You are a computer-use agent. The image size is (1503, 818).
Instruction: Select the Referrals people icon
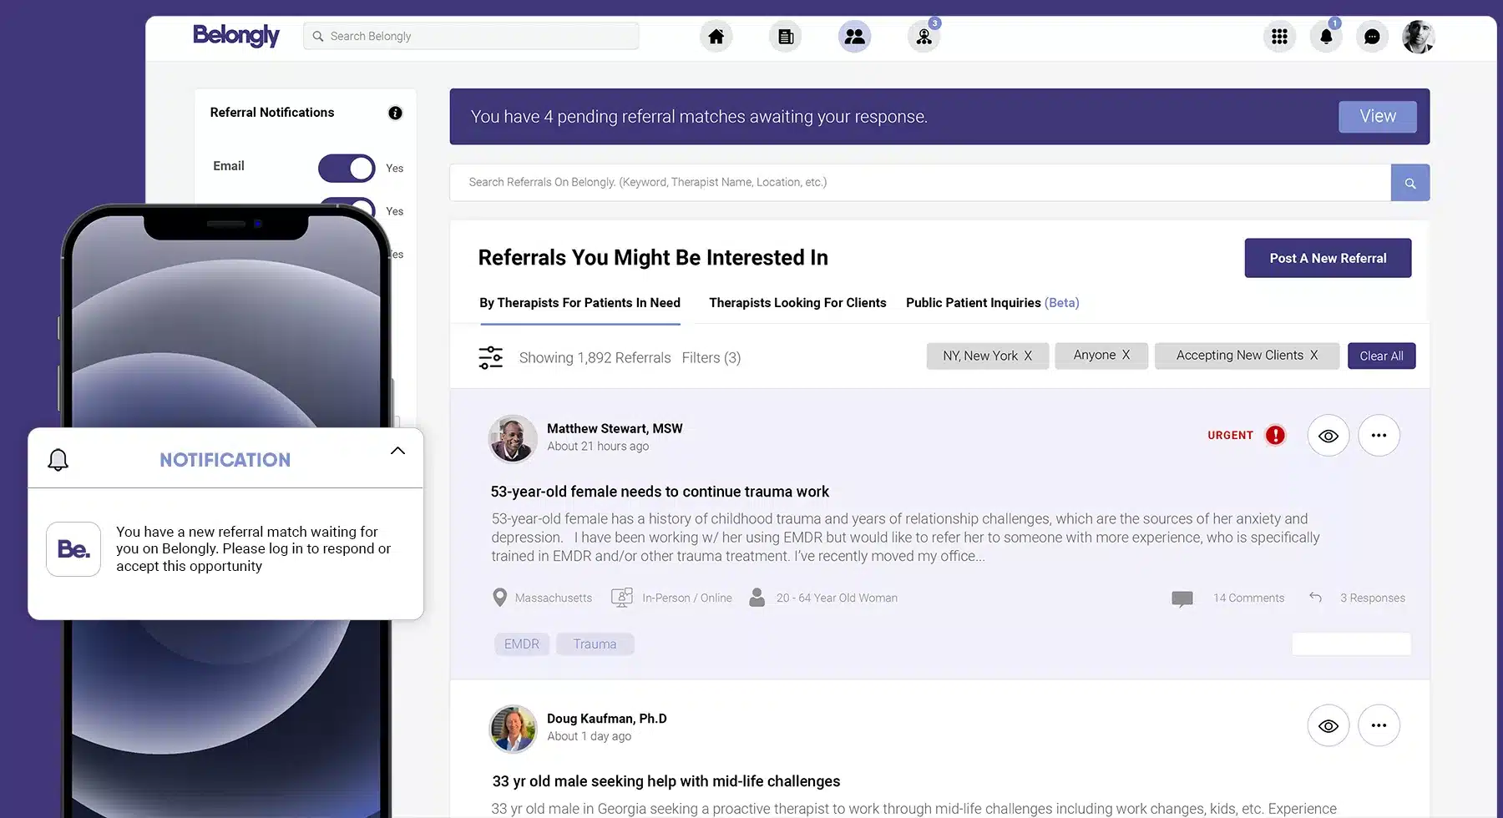pyautogui.click(x=854, y=37)
